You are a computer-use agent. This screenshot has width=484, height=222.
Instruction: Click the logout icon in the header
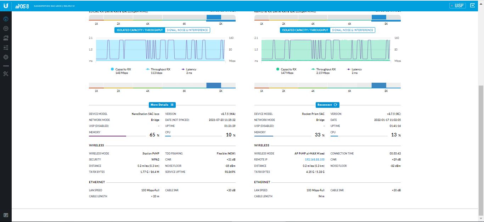472,6
